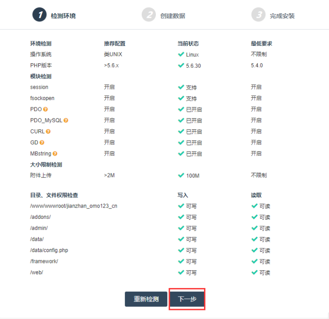Click the 环境检测 heading
This screenshot has width=329, height=319.
[41, 44]
